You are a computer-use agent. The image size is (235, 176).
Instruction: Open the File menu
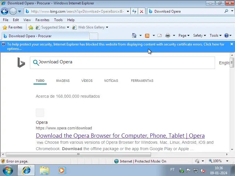(x=6, y=20)
